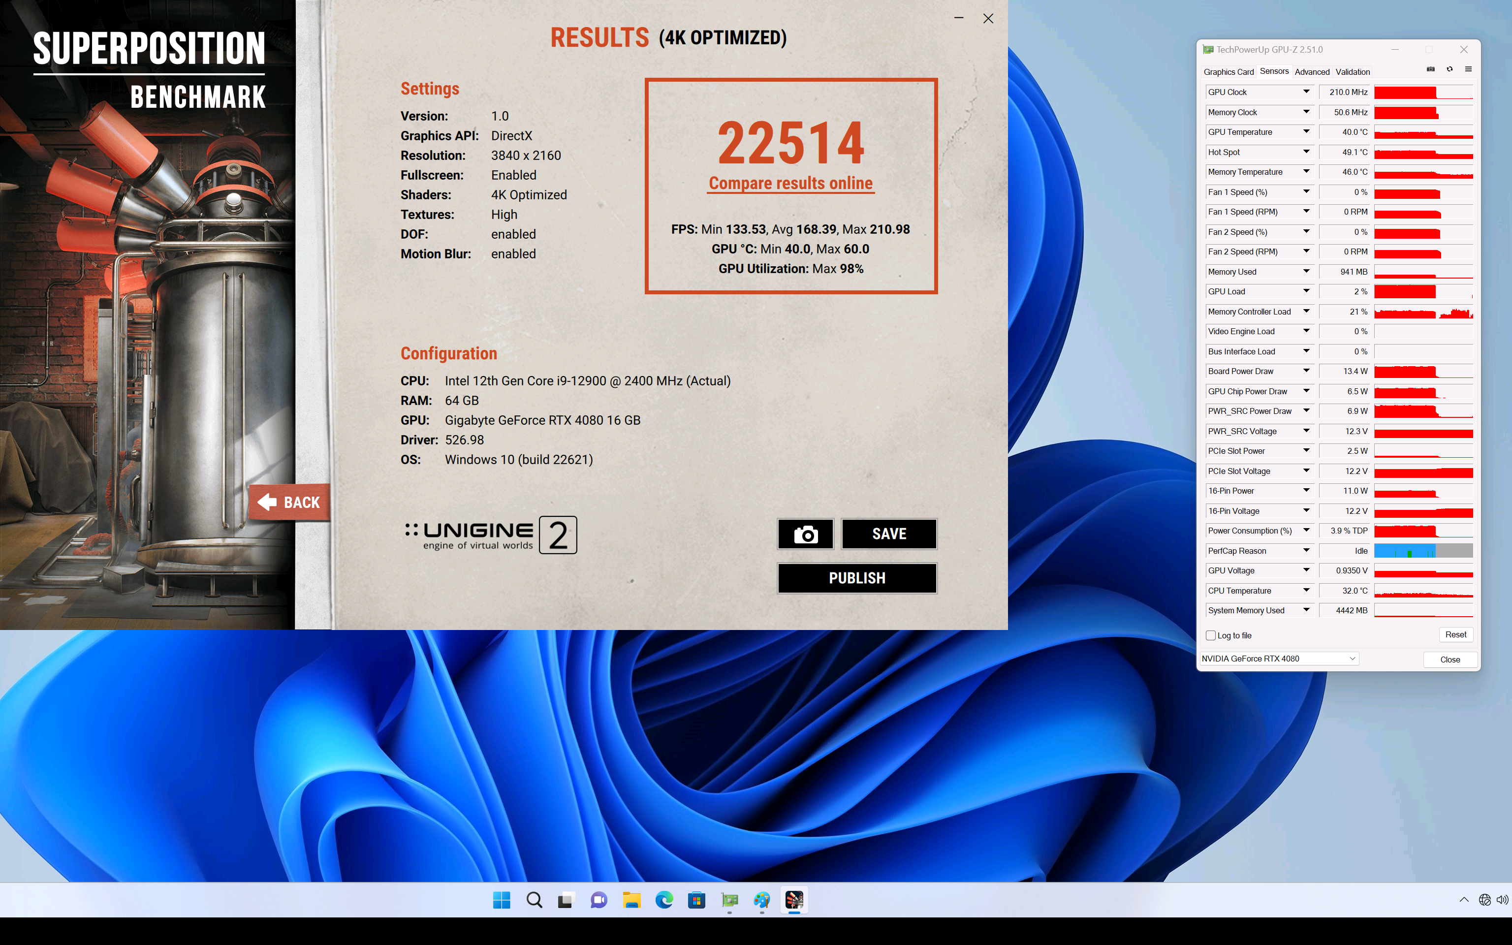Close GPU-Z with the title bar X
1512x945 pixels.
point(1463,49)
